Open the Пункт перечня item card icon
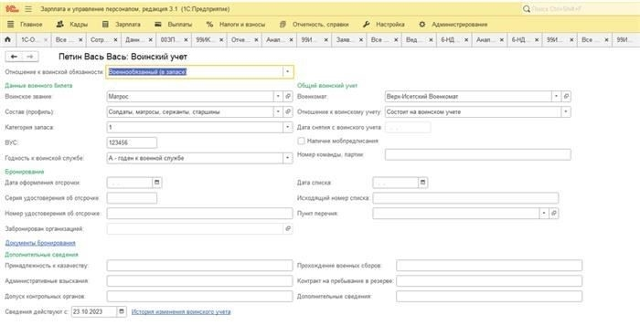640x336 pixels. click(x=554, y=214)
